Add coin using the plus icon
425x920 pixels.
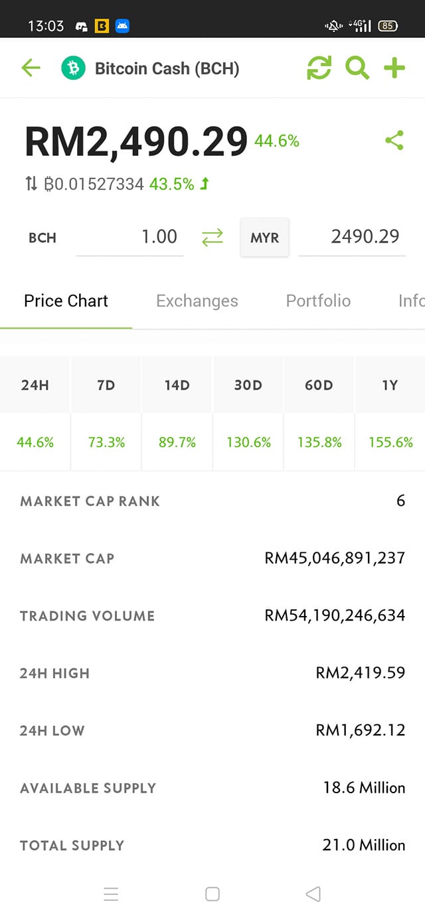coord(394,68)
